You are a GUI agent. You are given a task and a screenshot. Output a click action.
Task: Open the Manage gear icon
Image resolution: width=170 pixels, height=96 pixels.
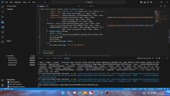(2, 85)
